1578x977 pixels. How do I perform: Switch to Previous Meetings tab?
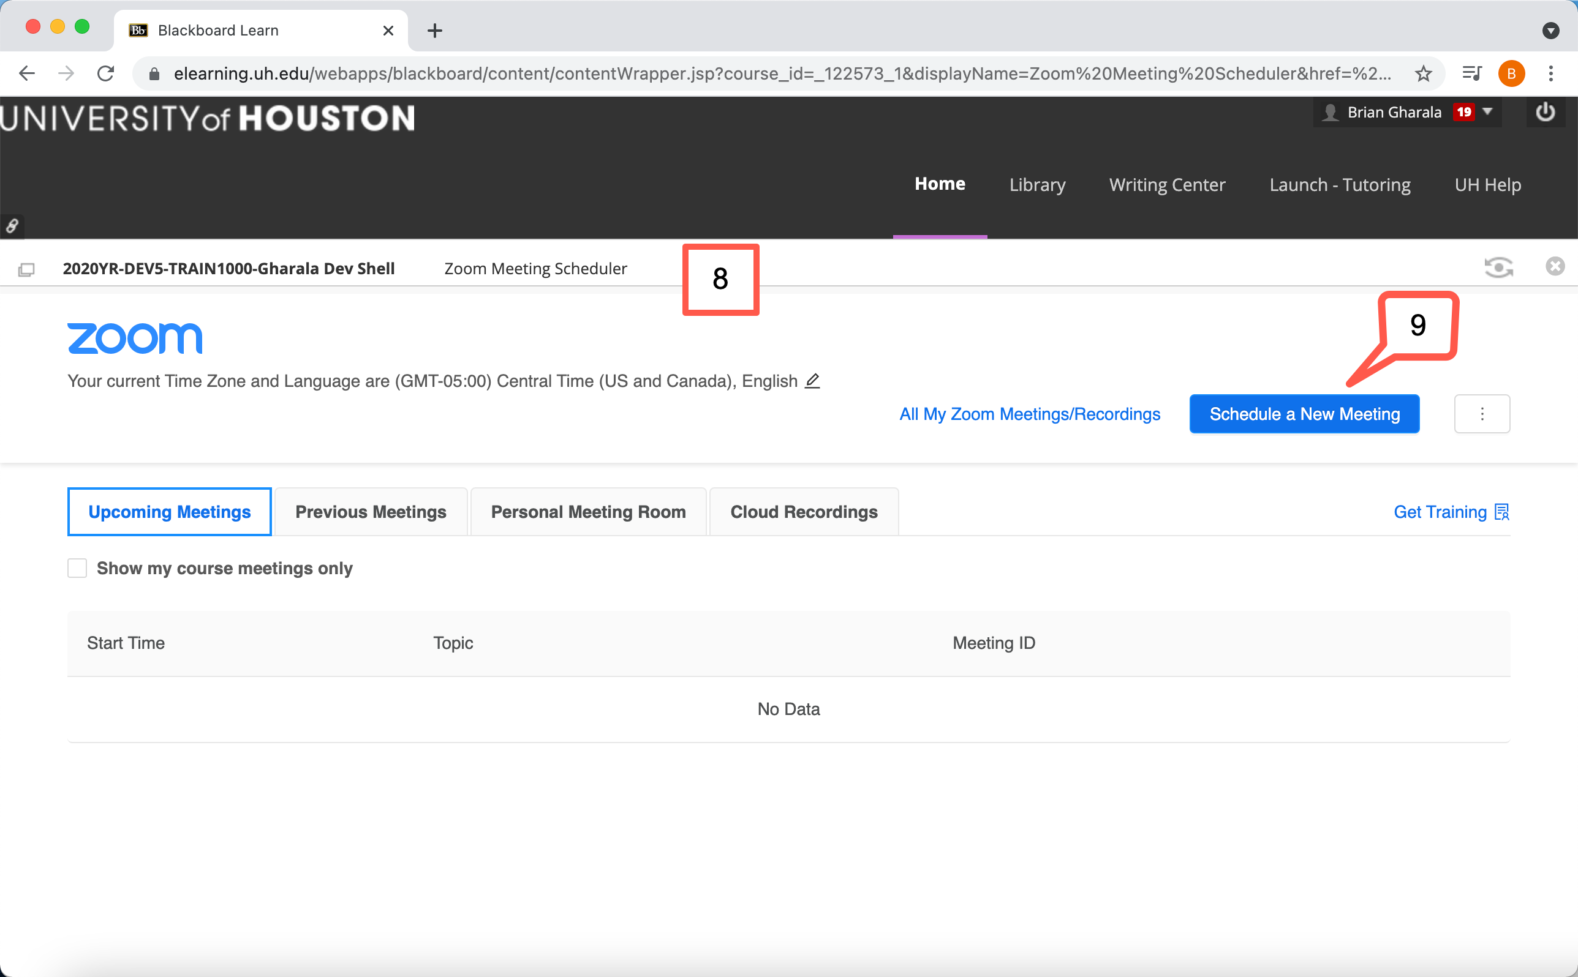(x=371, y=512)
